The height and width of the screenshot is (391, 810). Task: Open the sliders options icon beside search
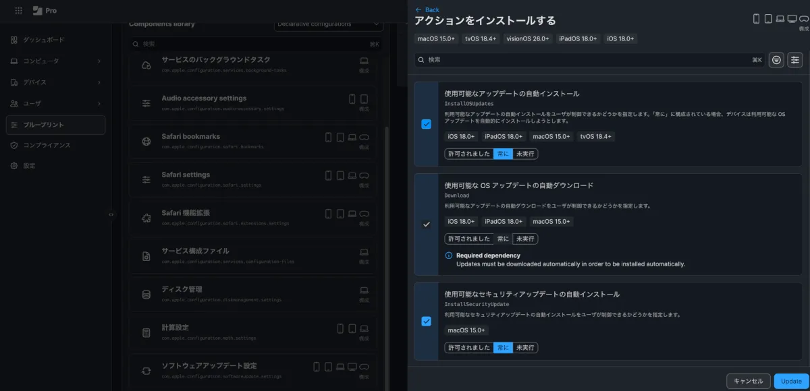[x=796, y=60]
